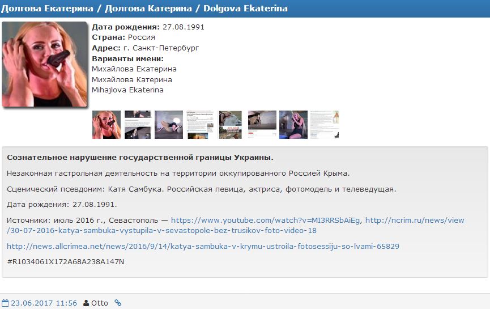Open the second gallery thumbnail
Image resolution: width=490 pixels, height=309 pixels.
tap(138, 125)
